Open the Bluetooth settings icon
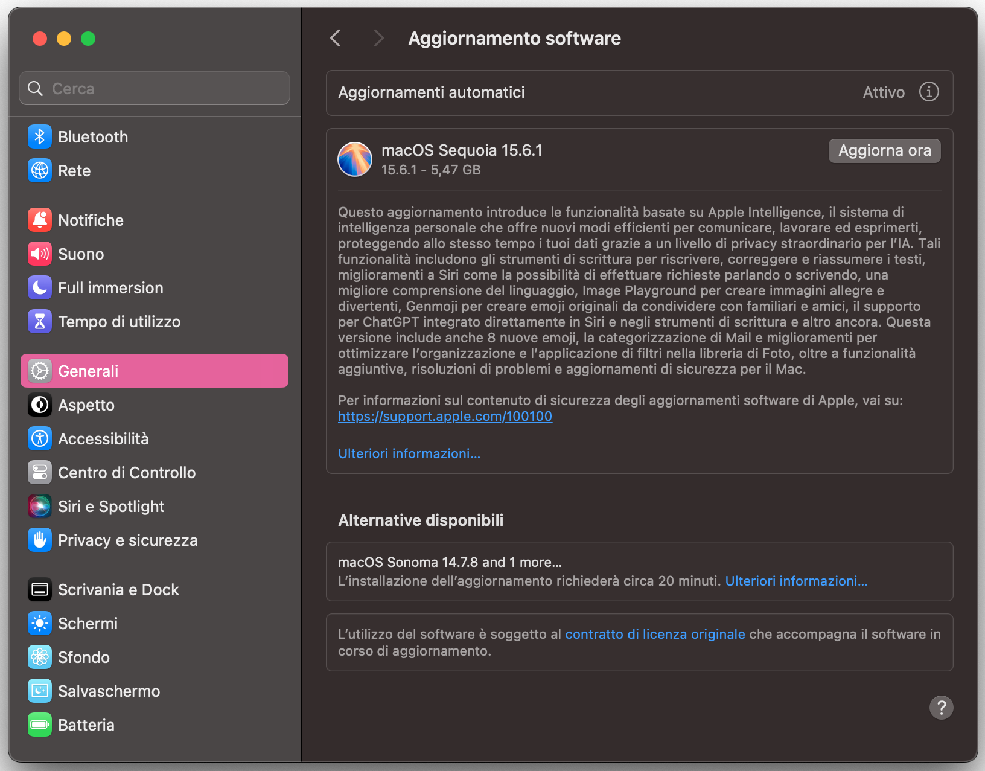985x771 pixels. pyautogui.click(x=39, y=136)
